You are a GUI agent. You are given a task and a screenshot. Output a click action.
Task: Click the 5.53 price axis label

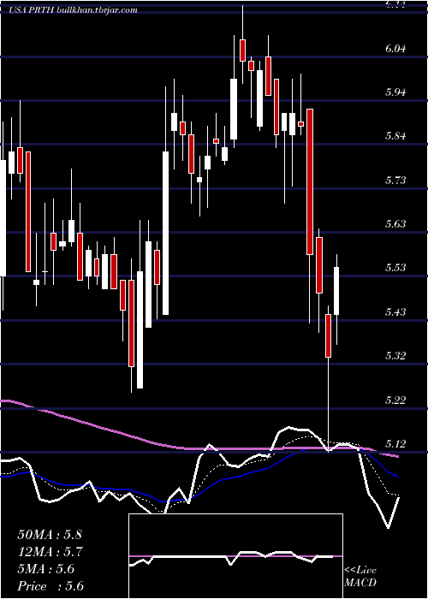[395, 267]
